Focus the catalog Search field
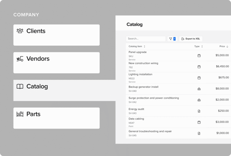Screen dimensions: 231x156 146,39
